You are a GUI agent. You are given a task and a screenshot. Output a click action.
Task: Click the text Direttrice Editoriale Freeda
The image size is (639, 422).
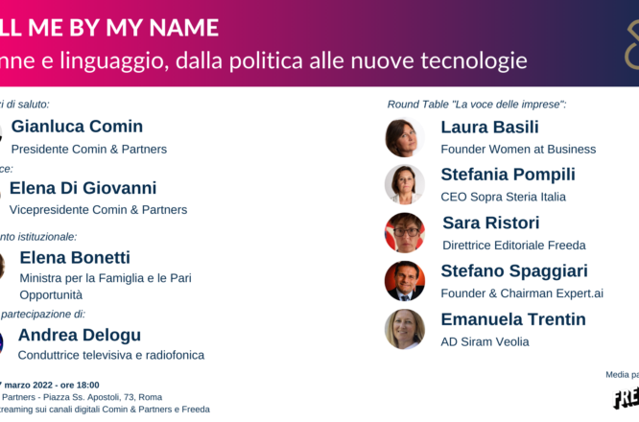point(514,246)
